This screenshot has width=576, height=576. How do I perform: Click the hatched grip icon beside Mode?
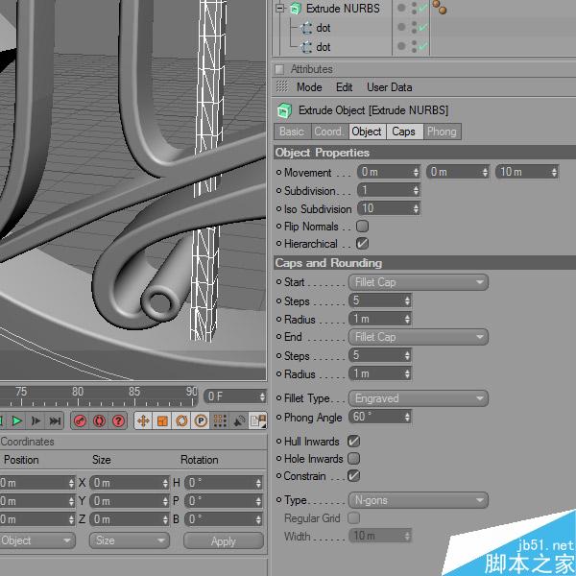[x=281, y=86]
